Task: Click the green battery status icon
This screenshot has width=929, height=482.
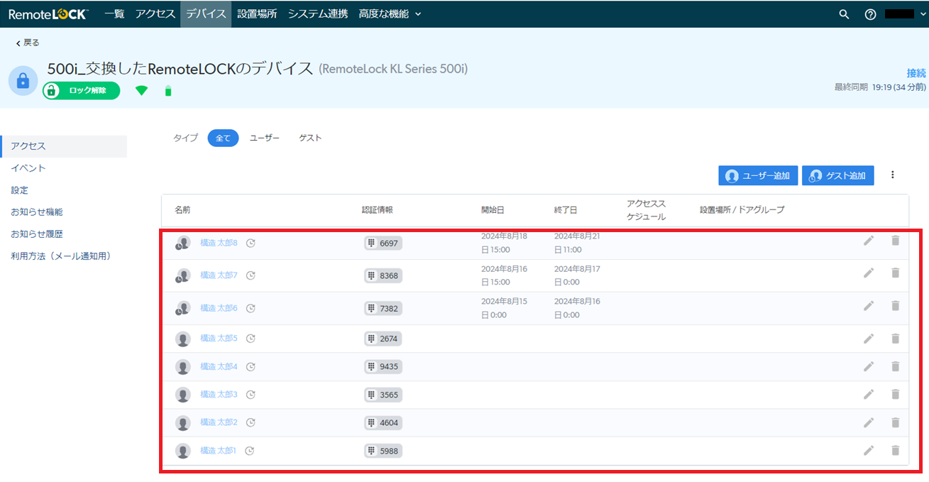Action: (168, 91)
